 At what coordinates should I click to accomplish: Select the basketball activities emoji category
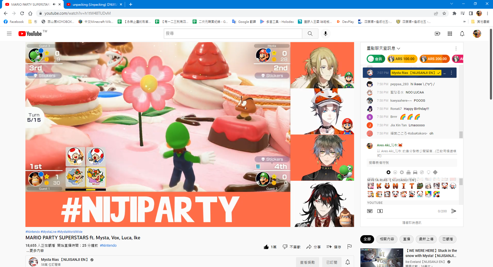422,172
